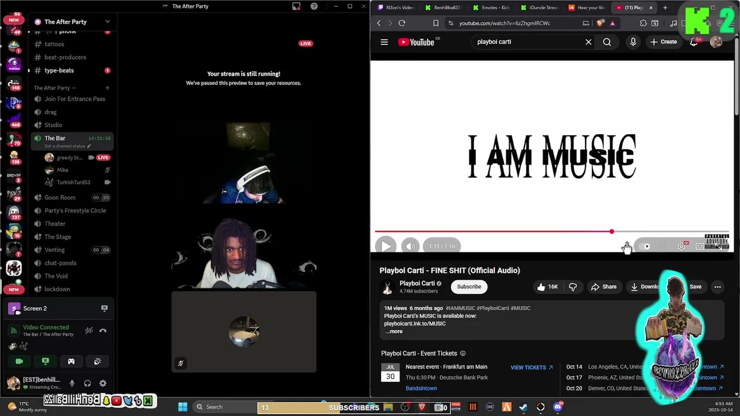Open Steam from the taskbar

click(x=523, y=407)
